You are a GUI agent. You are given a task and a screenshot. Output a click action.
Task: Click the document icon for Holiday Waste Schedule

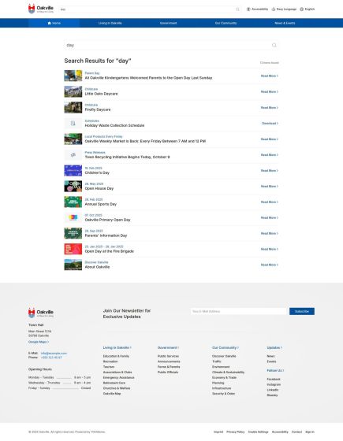73,123
